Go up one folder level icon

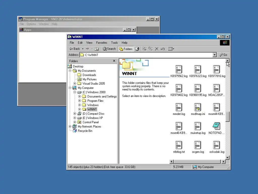[x=97, y=49]
